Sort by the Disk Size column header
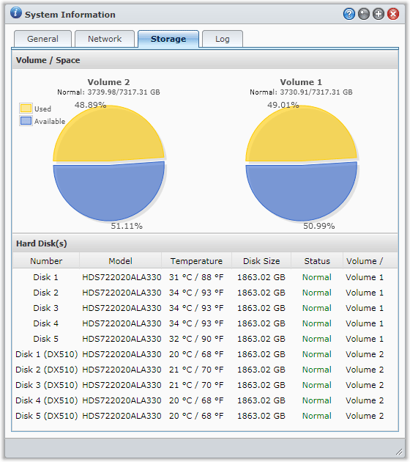Image resolution: width=410 pixels, height=462 pixels. pos(261,261)
